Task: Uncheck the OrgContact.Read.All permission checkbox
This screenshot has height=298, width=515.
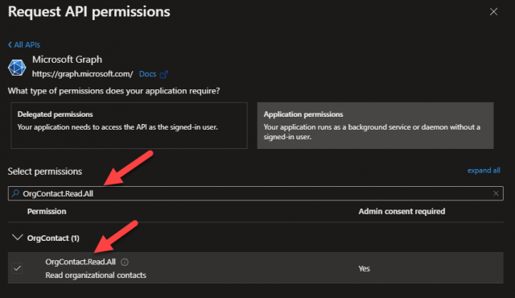Action: pyautogui.click(x=17, y=268)
